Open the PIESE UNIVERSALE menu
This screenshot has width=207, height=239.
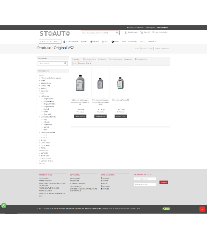pos(130,42)
